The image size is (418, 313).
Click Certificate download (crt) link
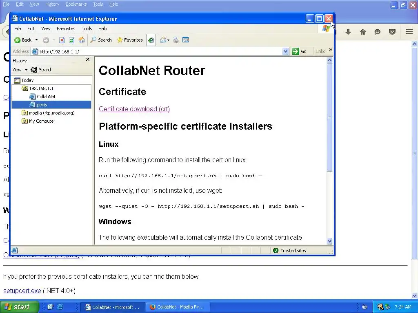134,109
